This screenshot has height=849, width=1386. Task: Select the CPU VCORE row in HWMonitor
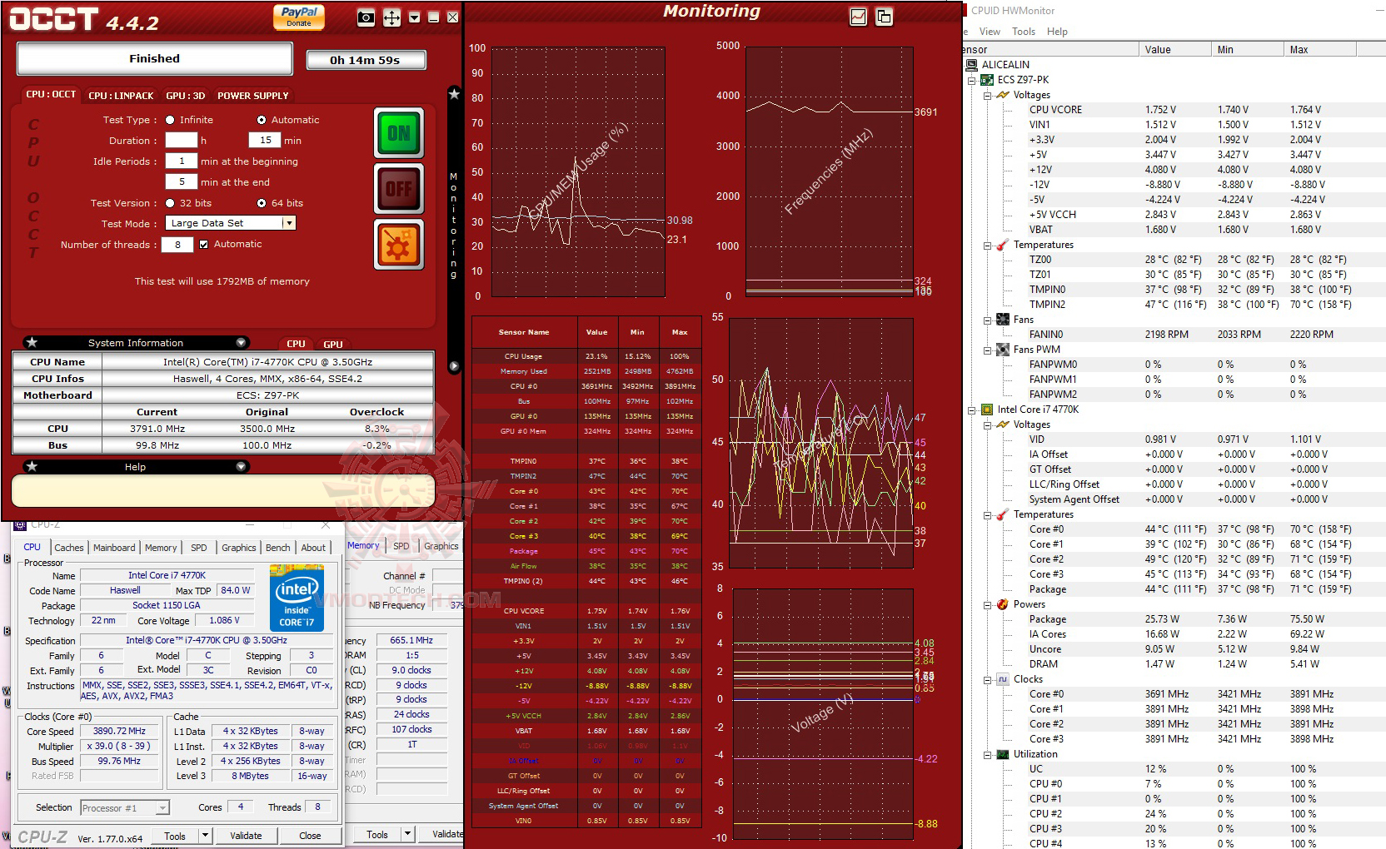1174,110
